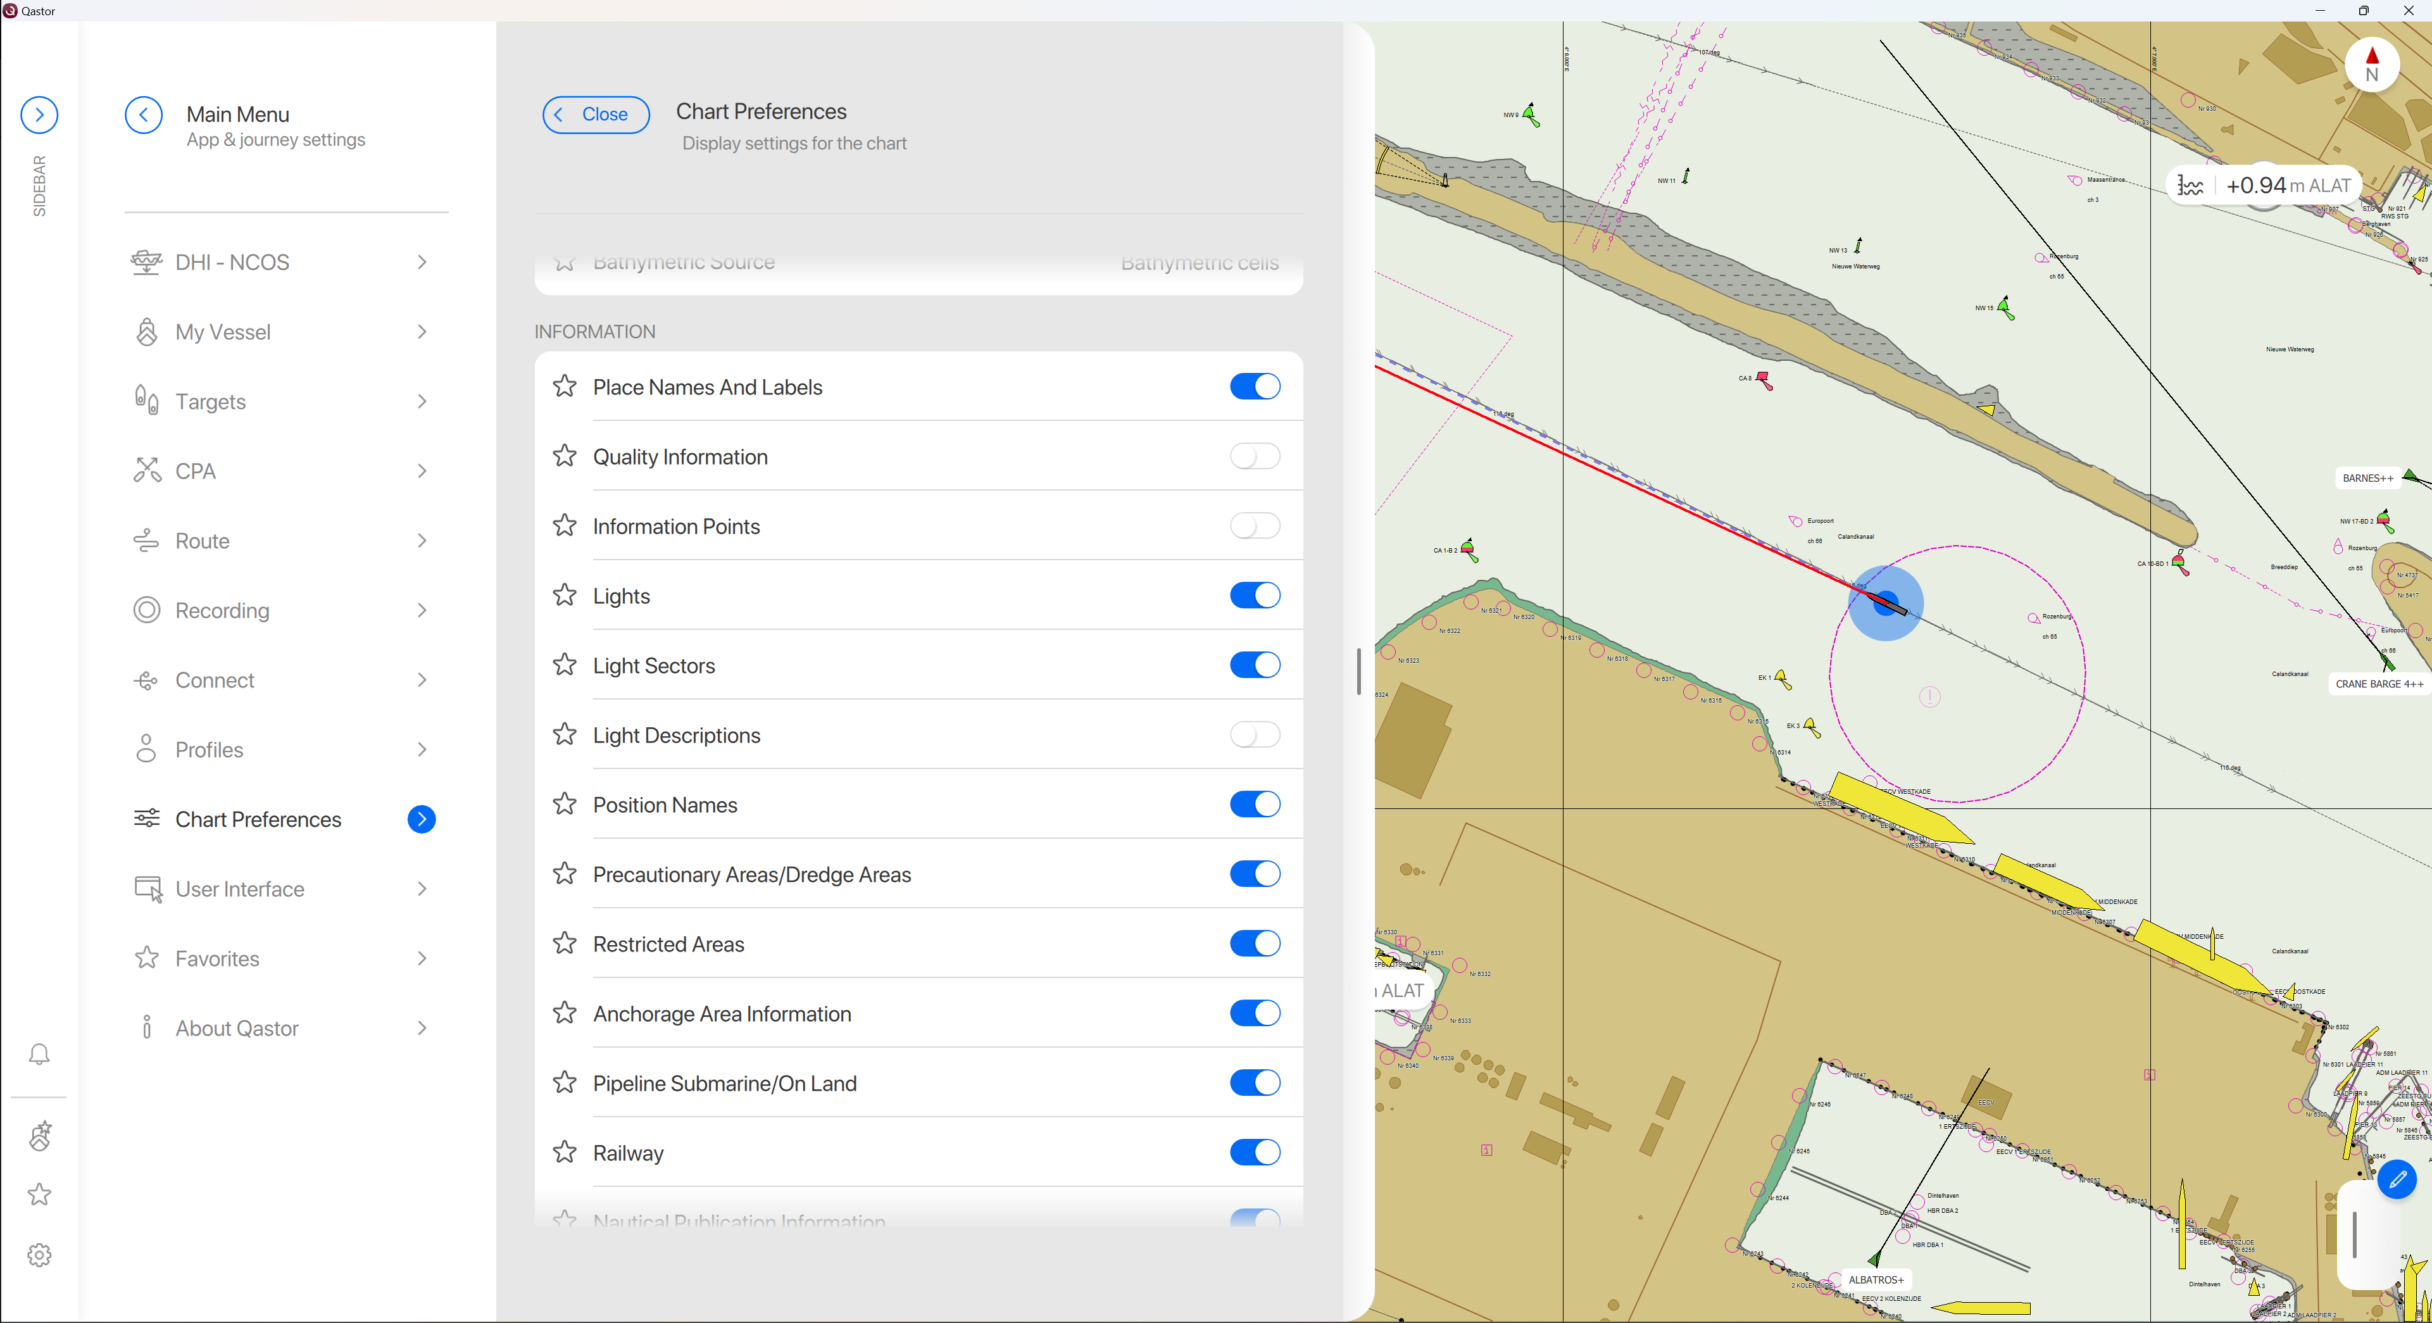This screenshot has height=1323, width=2432.
Task: Click the notifications bell icon
Action: point(39,1054)
